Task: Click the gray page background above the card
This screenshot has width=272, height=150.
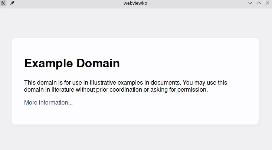Action: 135,23
